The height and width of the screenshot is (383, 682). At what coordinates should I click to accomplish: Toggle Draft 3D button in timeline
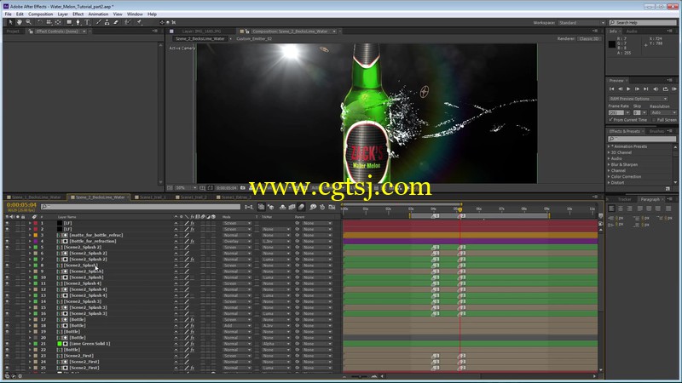coord(271,207)
